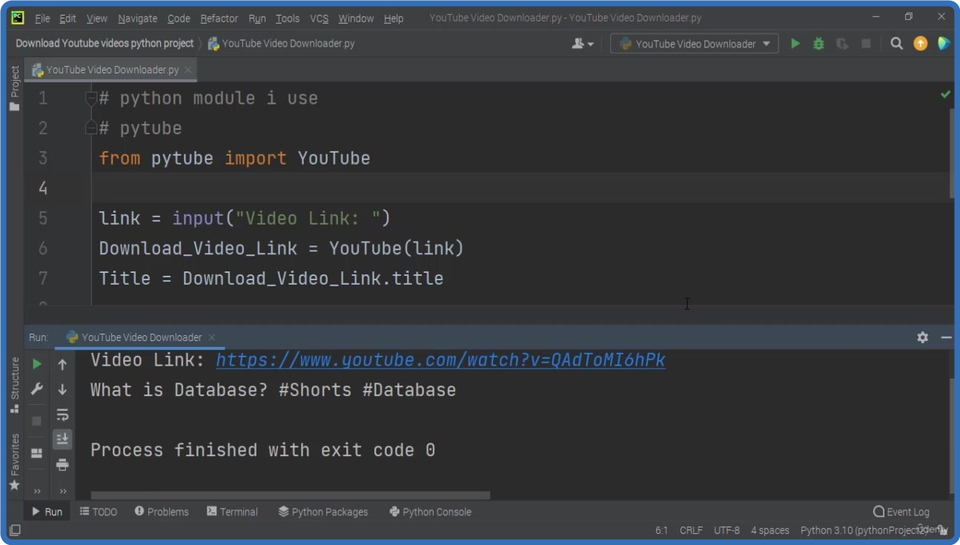This screenshot has width=960, height=545.
Task: Open the Event Log
Action: (x=901, y=512)
